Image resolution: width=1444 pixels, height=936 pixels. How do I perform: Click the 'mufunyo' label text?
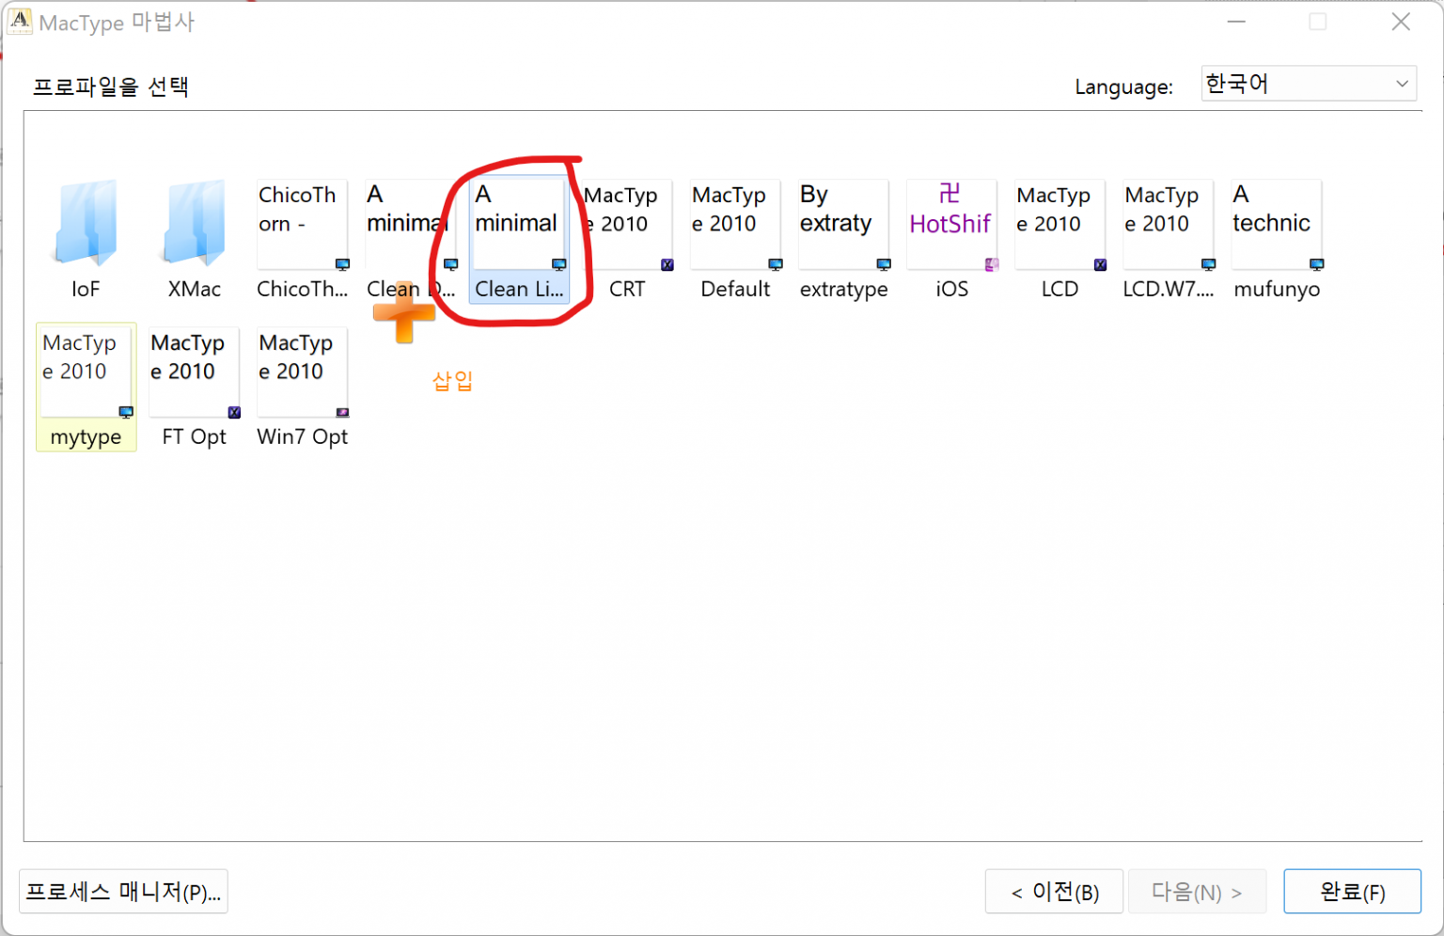click(x=1277, y=290)
